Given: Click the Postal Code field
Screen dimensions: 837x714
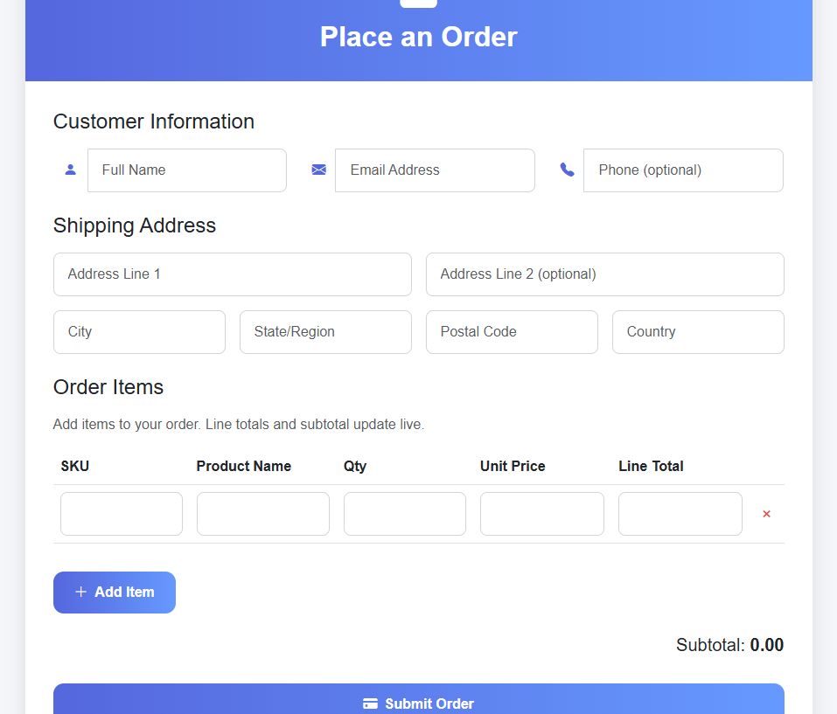Looking at the screenshot, I should click(512, 332).
